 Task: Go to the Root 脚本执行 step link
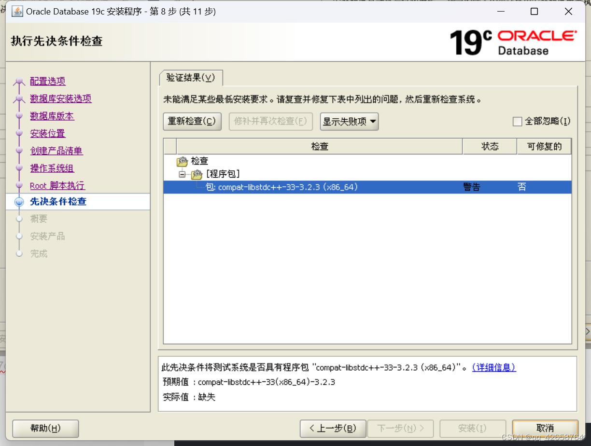pos(57,186)
